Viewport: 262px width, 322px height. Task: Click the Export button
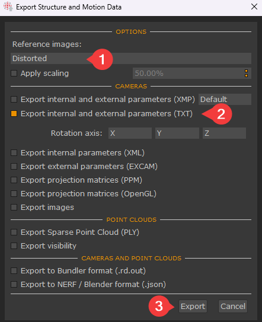[x=193, y=307]
